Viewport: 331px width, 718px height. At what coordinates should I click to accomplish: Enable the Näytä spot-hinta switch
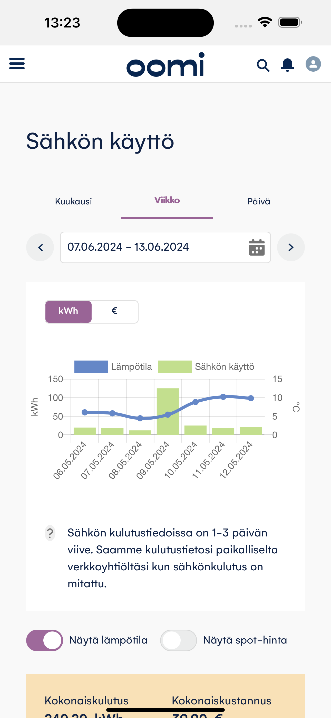pos(179,640)
